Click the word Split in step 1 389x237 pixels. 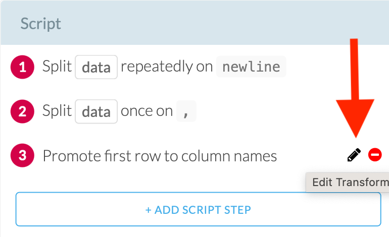coord(57,67)
